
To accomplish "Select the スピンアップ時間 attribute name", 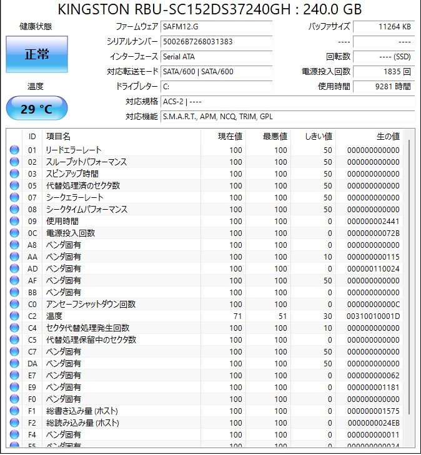I will pyautogui.click(x=72, y=174).
